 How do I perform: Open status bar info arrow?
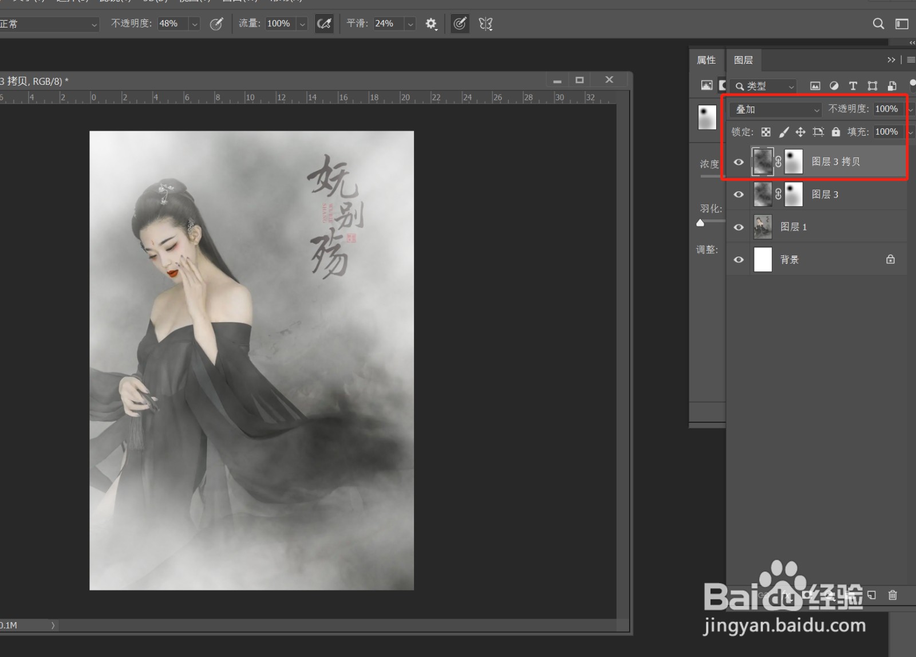[x=53, y=625]
